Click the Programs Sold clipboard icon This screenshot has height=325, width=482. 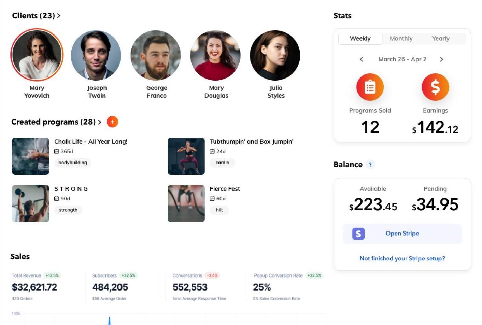(370, 87)
